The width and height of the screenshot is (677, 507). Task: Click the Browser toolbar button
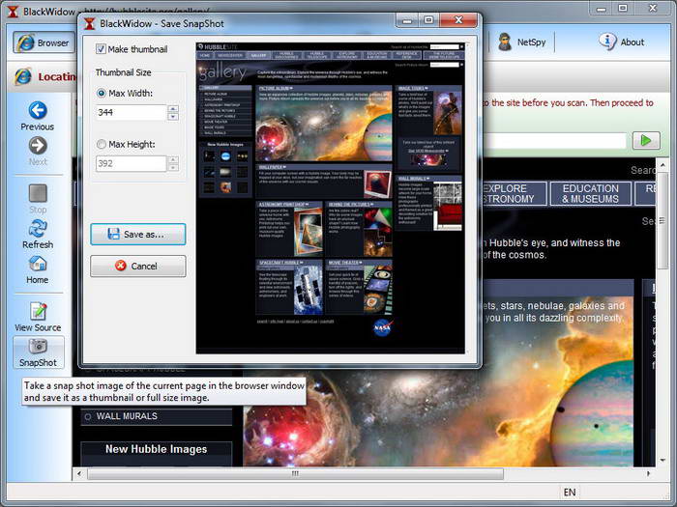[x=44, y=42]
